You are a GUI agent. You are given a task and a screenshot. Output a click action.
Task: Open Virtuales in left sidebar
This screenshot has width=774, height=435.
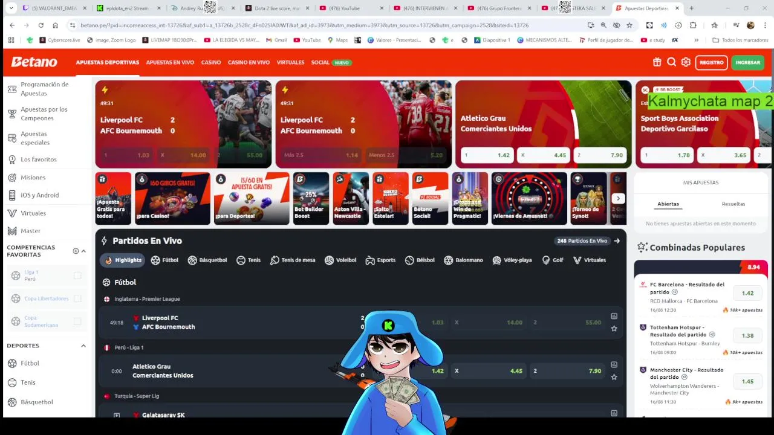(33, 213)
